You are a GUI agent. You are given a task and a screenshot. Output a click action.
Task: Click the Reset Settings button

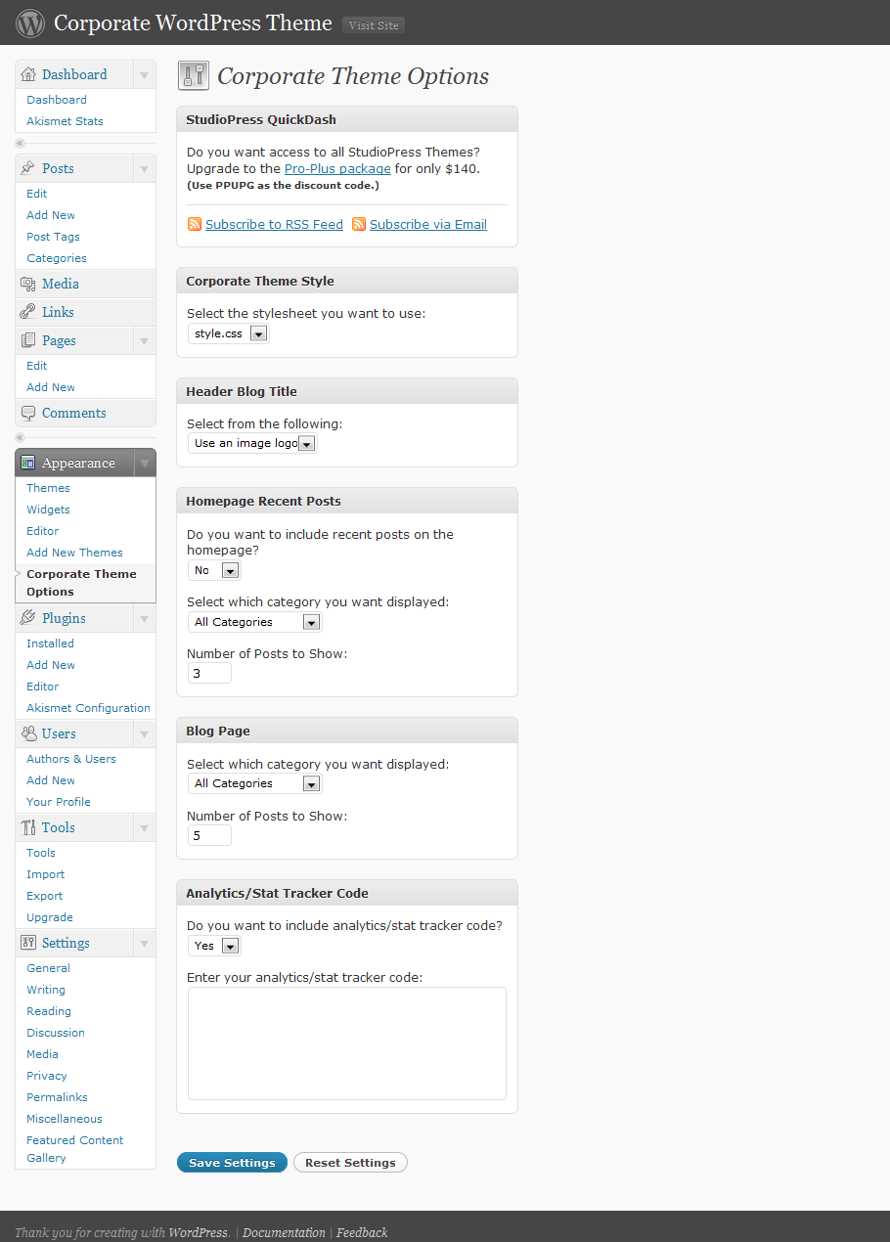(350, 1163)
